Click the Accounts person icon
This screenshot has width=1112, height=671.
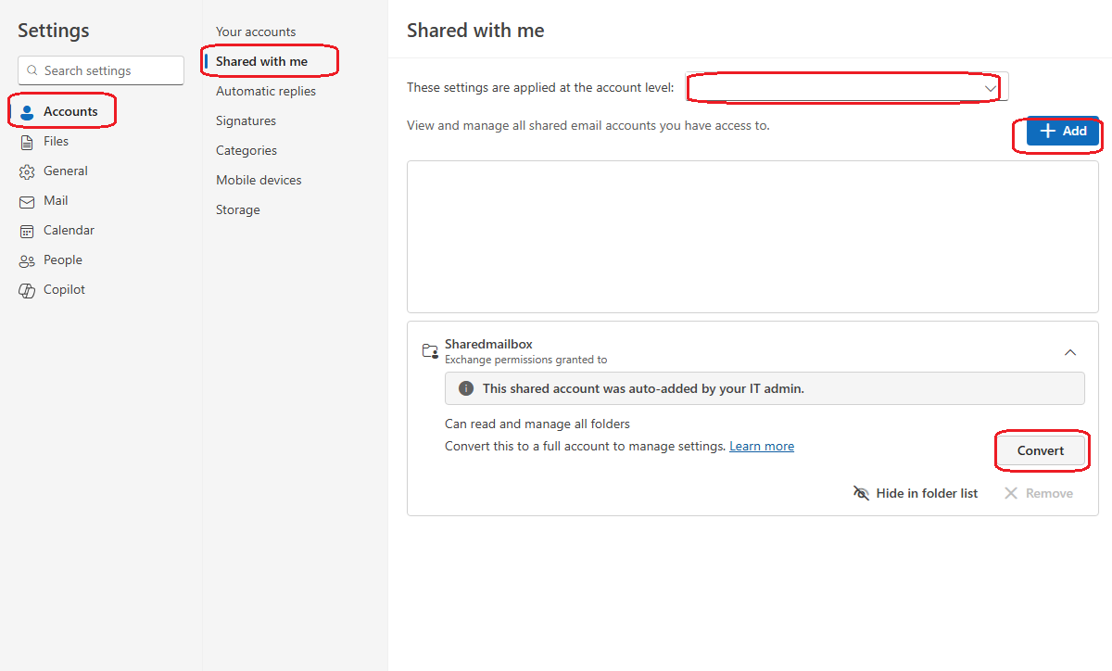click(27, 112)
